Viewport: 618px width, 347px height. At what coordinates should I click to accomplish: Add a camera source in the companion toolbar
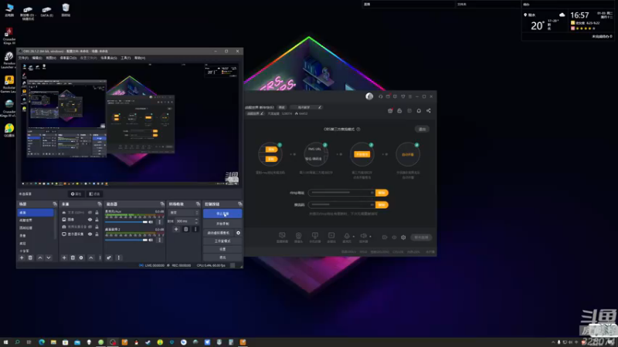tap(298, 237)
